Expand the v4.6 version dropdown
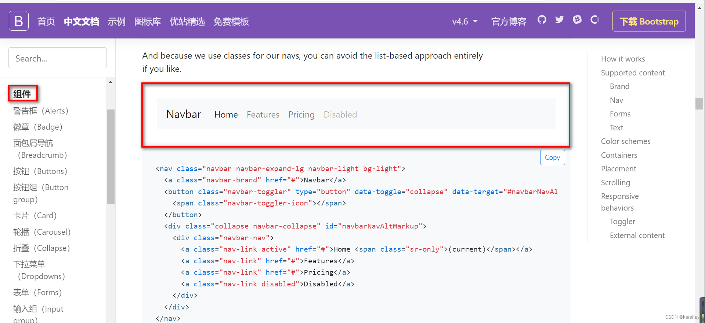 click(465, 22)
